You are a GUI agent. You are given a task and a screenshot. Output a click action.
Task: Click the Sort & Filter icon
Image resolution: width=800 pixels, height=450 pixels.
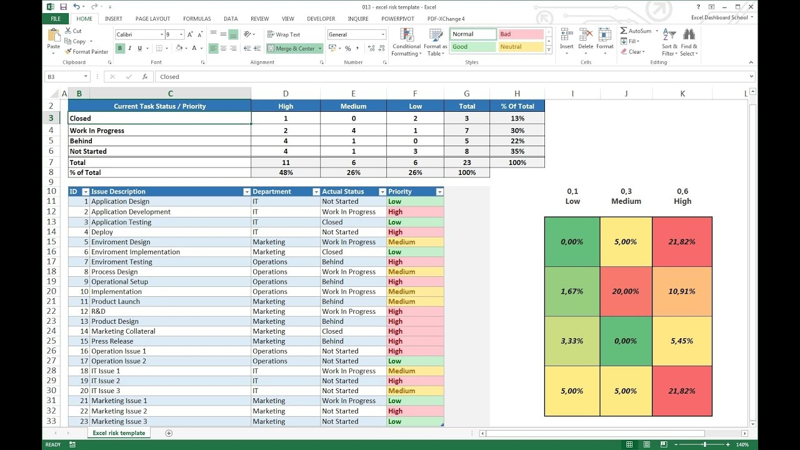click(669, 35)
